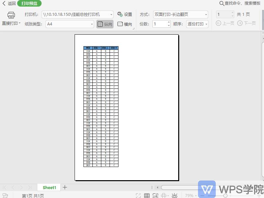
Task: Go to previous sheet navigation arrow
Action: tap(13, 187)
